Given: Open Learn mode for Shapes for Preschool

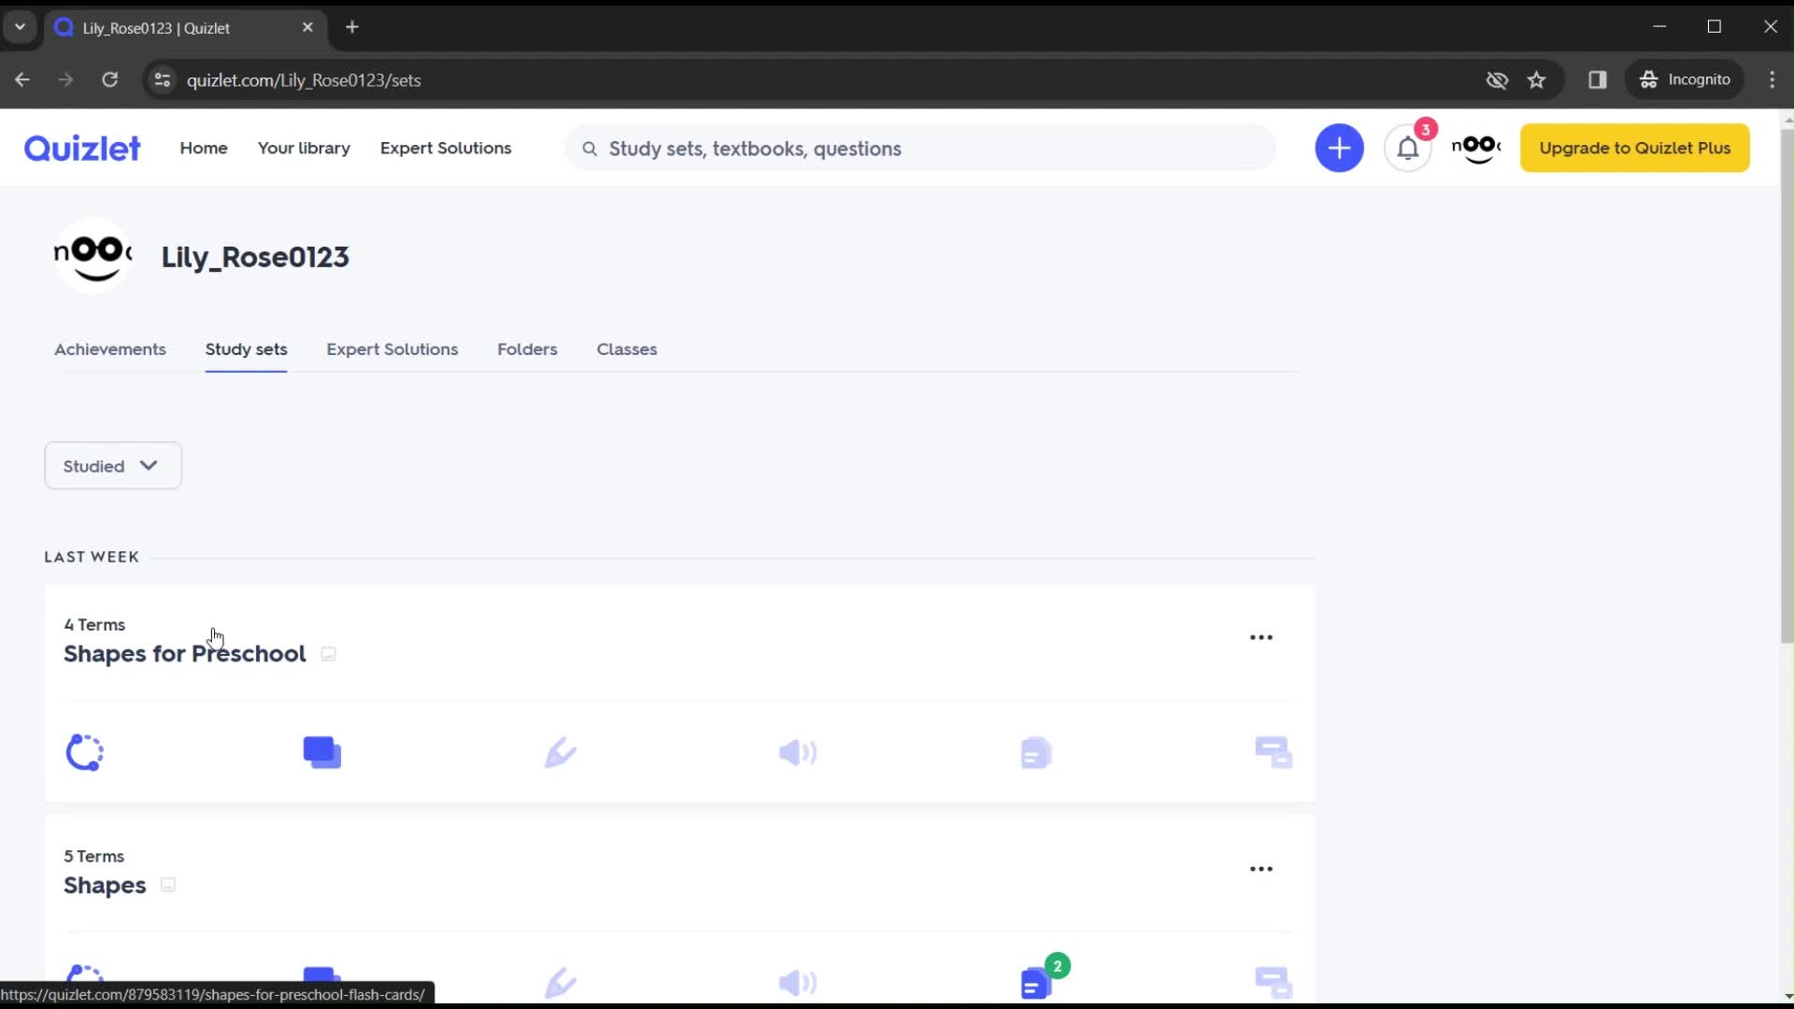Looking at the screenshot, I should pyautogui.click(x=84, y=752).
